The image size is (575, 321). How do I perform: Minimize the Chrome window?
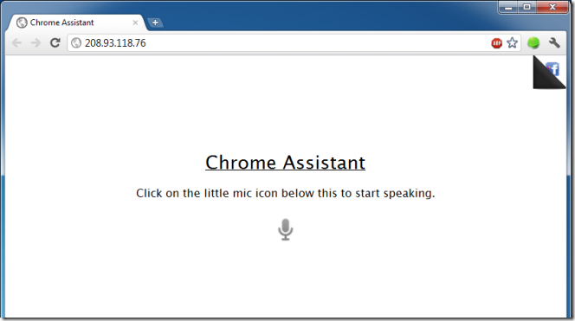coord(508,7)
